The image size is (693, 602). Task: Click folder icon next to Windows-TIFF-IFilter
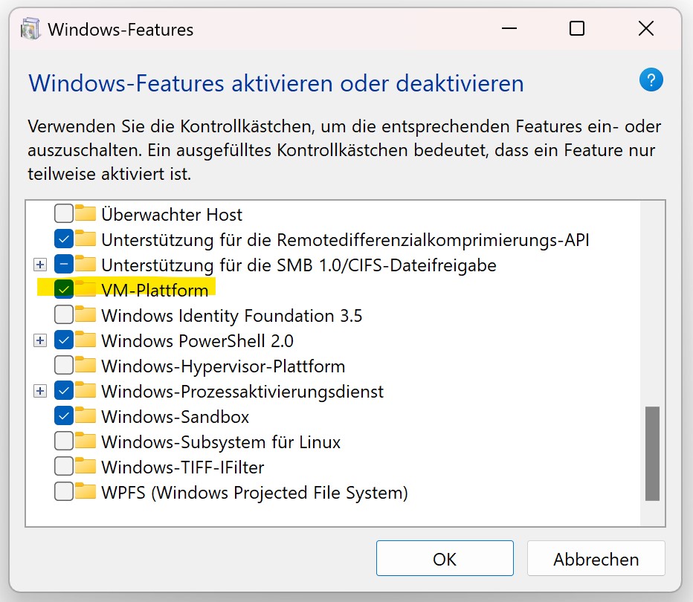[86, 467]
